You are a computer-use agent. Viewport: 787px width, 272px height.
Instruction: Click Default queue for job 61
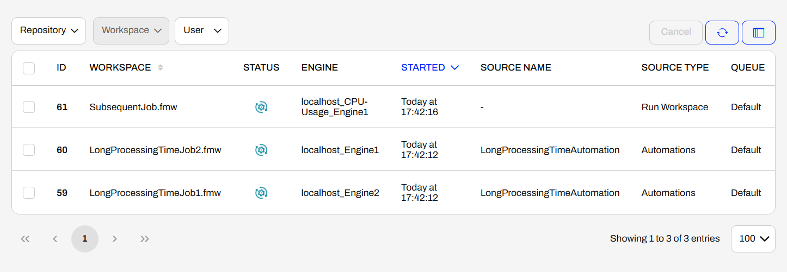(x=746, y=107)
